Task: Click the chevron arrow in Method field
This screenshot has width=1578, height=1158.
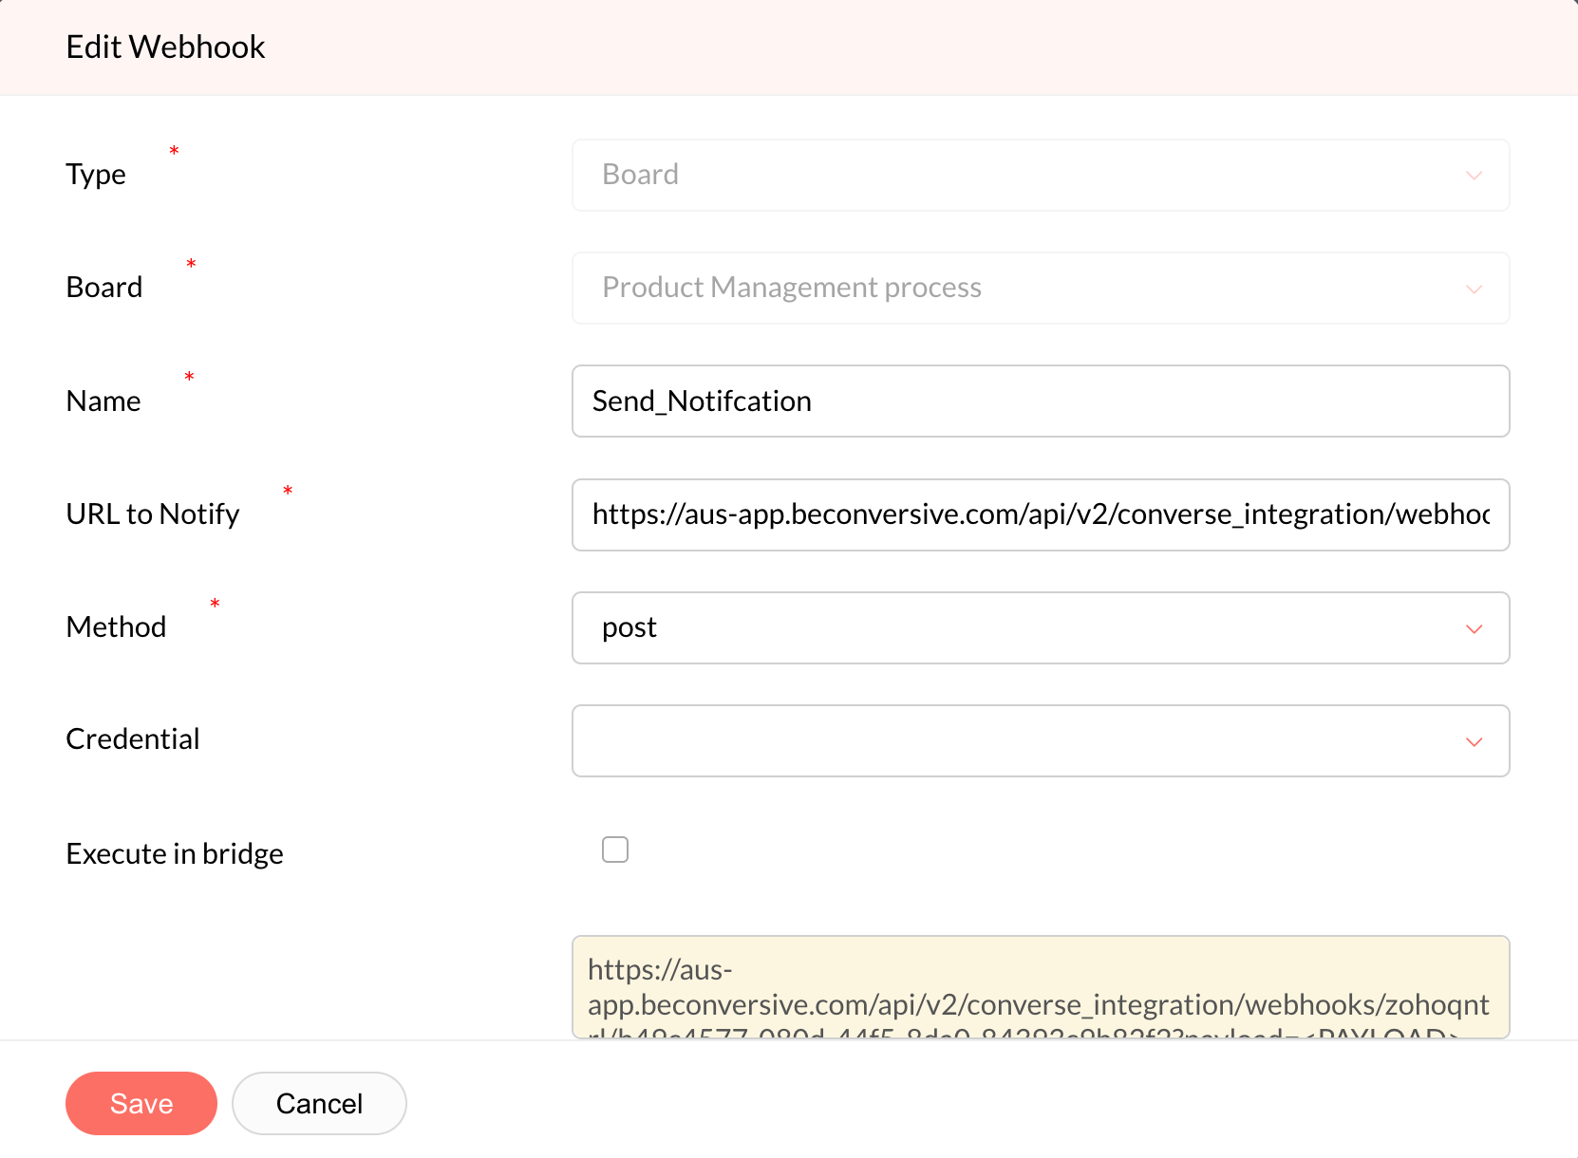Action: pyautogui.click(x=1474, y=629)
